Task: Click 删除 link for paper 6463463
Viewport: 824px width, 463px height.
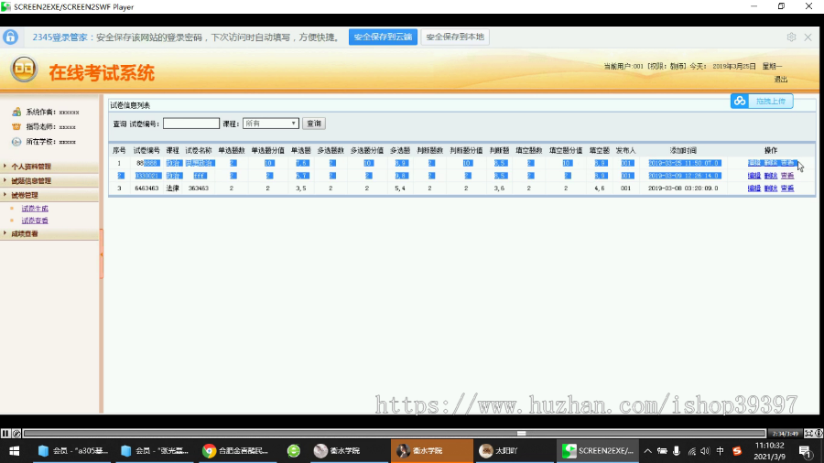Action: [x=770, y=188]
